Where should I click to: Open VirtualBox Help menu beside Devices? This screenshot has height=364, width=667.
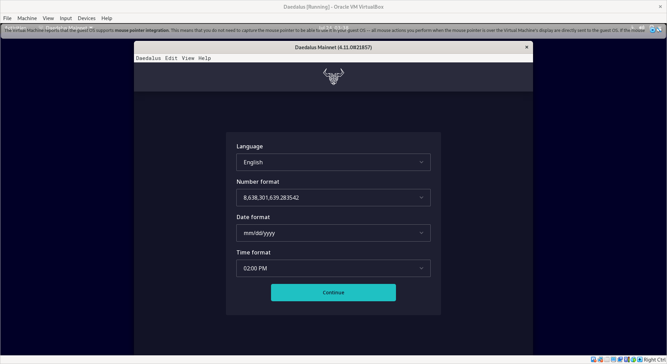107,18
